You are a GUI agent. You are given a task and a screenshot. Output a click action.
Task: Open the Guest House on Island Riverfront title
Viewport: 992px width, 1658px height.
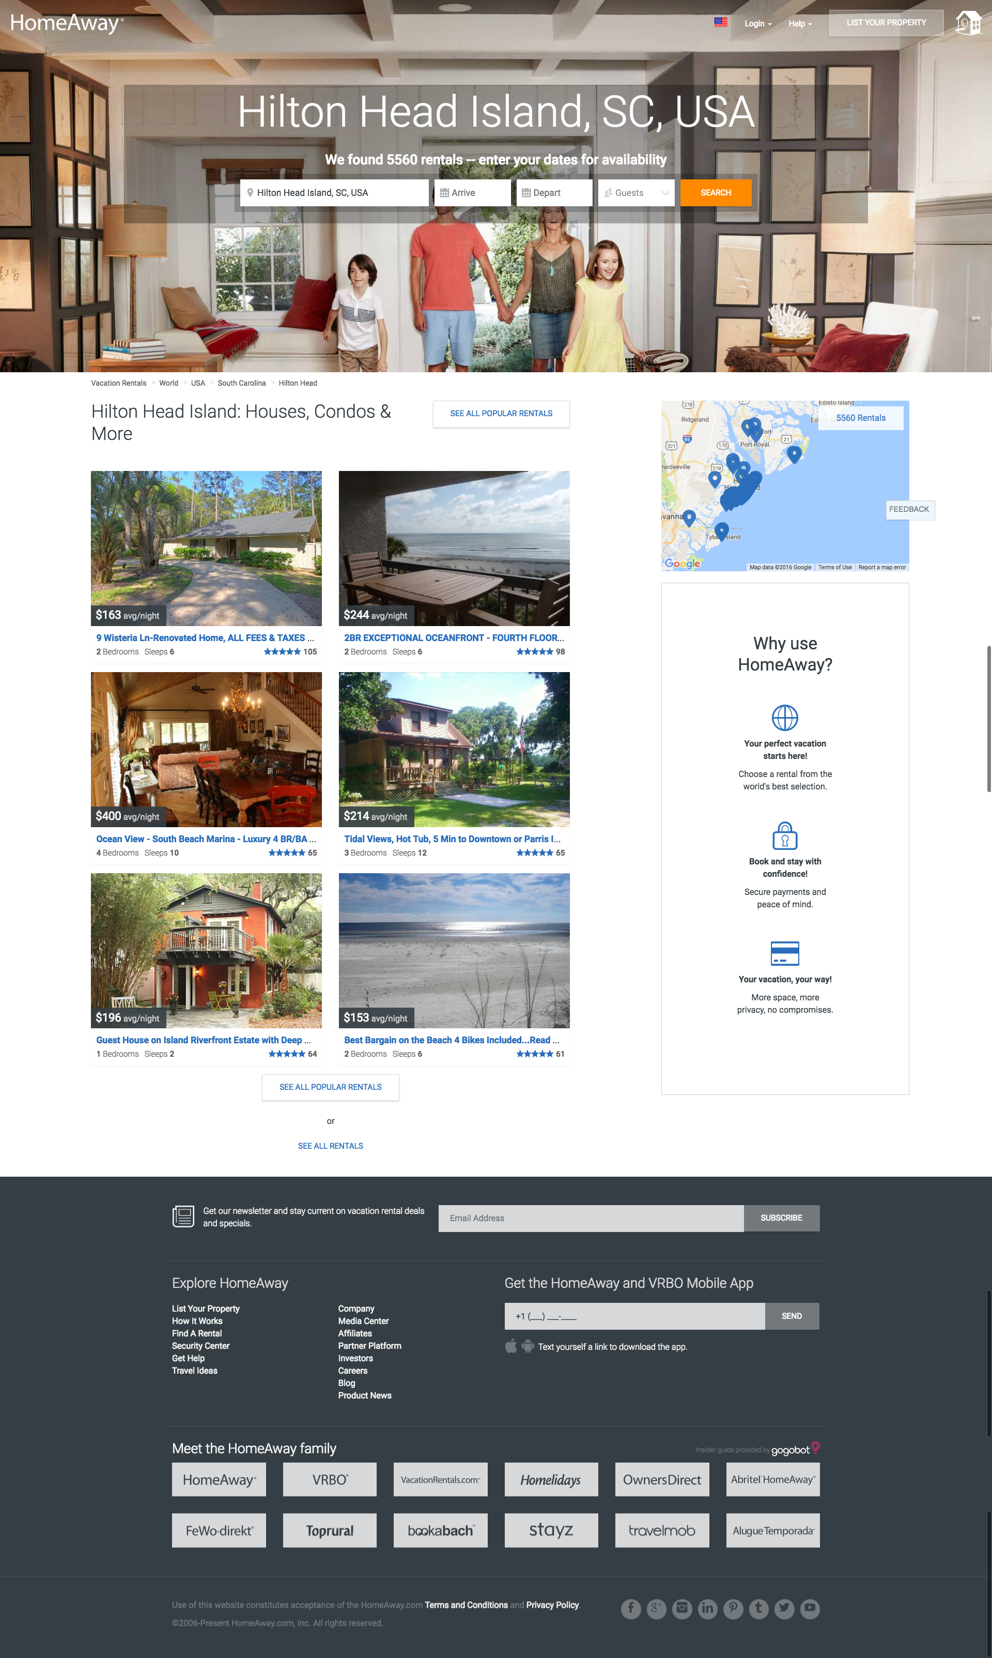[204, 1040]
